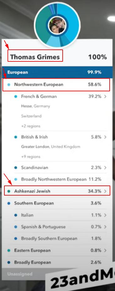Select the European category header

57,72
